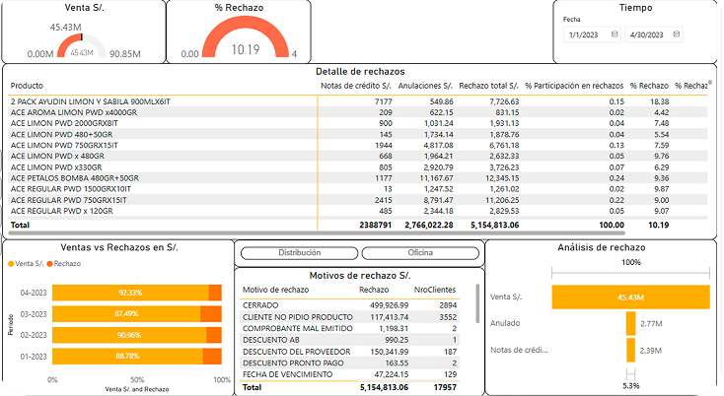Click total rejection value 5,154,813.06 in Detalle table
724x396 pixels.
click(494, 225)
